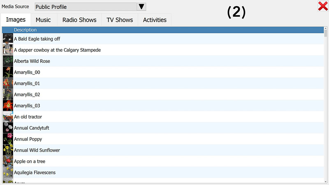Screen dimensions: 329x185
Task: Click the Bald Eagle thumbnail image
Action: [8, 39]
